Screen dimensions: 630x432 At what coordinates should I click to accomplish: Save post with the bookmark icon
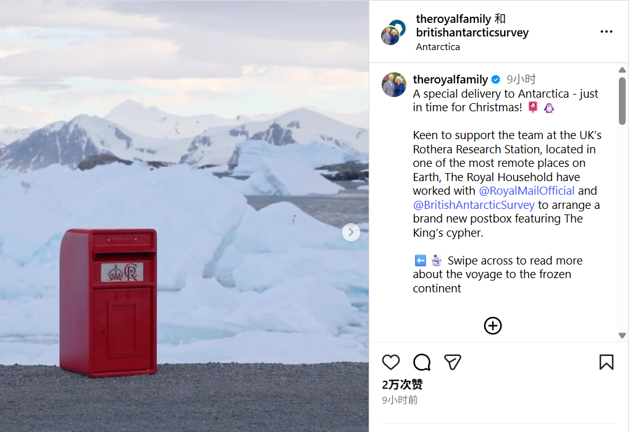(606, 362)
